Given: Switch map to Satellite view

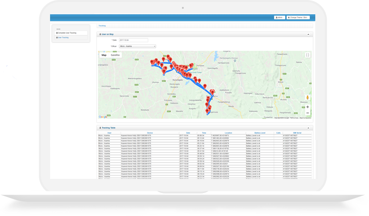Looking at the screenshot, I should [x=115, y=55].
